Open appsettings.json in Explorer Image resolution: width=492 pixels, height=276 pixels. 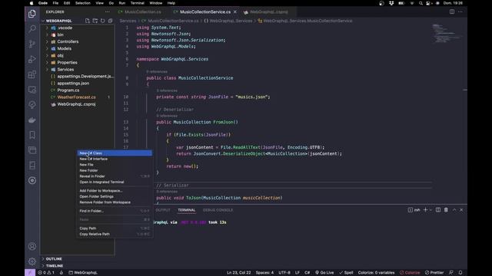coord(73,84)
